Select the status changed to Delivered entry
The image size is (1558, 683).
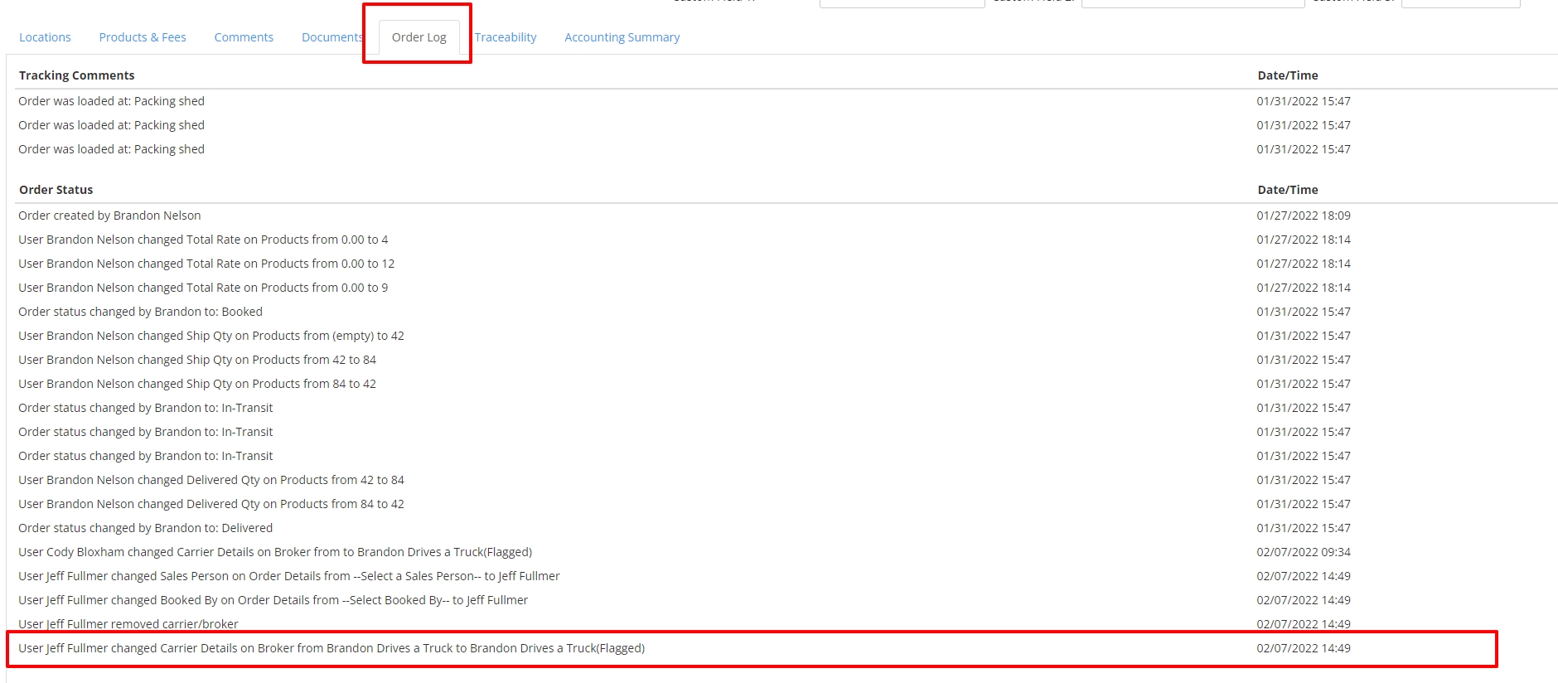[x=145, y=528]
